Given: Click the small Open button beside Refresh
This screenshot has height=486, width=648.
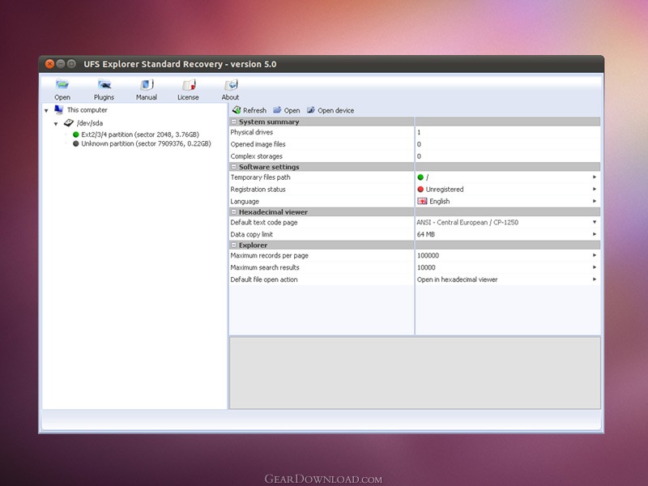Looking at the screenshot, I should coord(287,110).
